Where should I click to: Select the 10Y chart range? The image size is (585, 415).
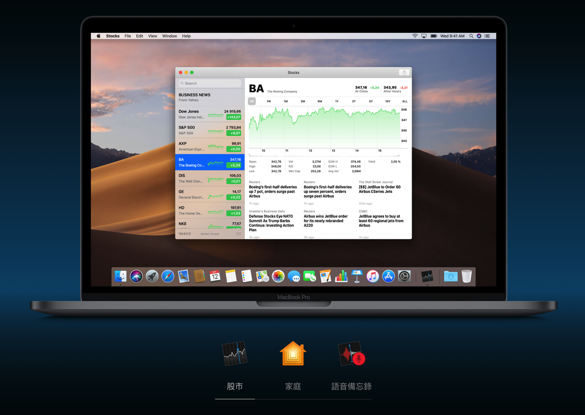point(388,101)
